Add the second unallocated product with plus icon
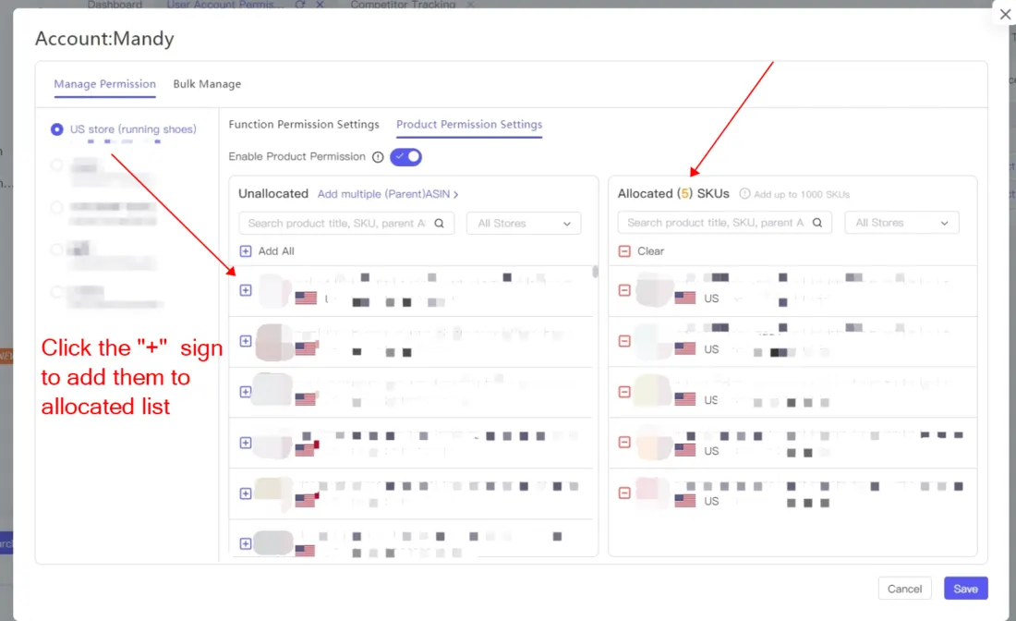 (x=246, y=341)
